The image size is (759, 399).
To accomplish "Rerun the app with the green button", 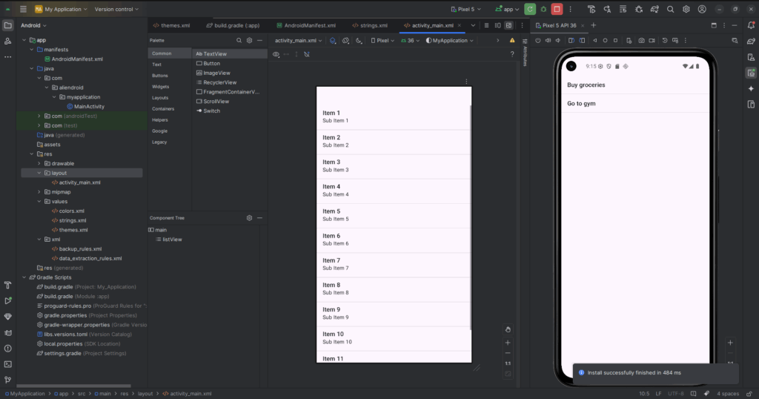I will 530,9.
